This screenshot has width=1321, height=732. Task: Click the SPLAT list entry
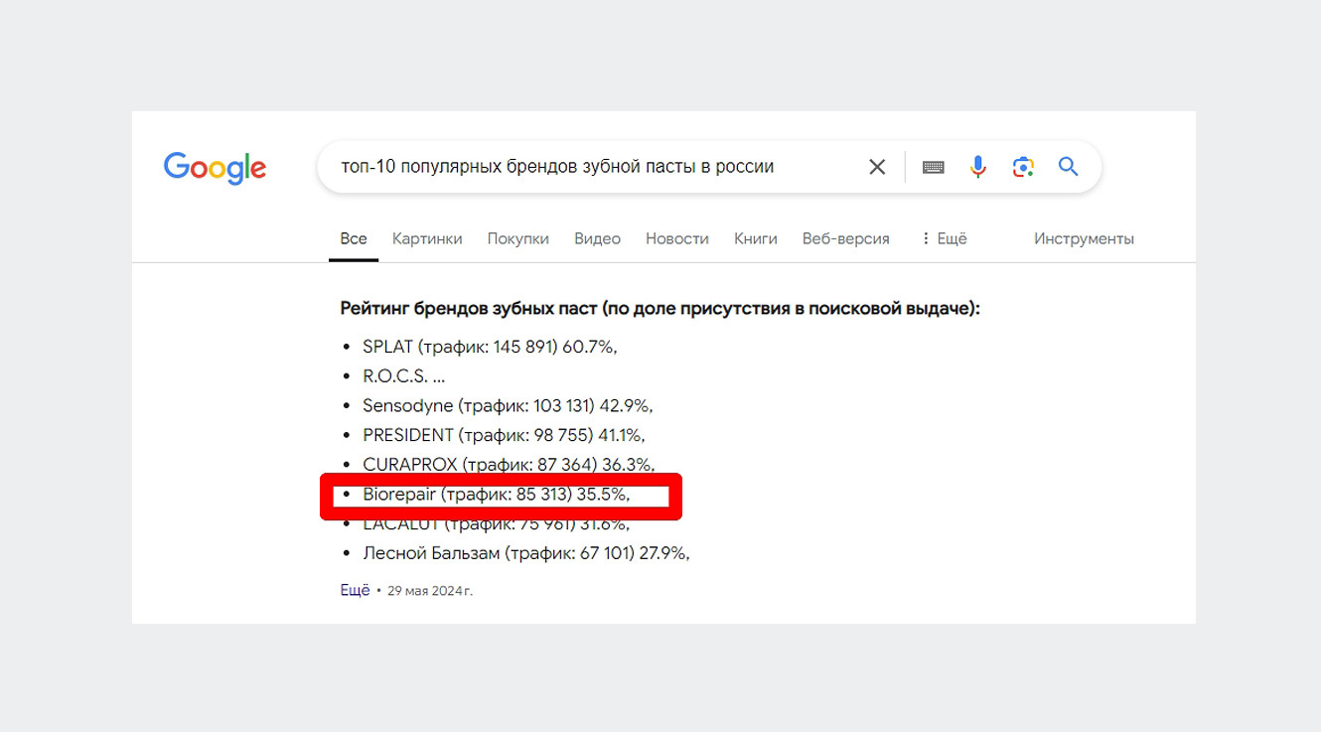(x=491, y=347)
